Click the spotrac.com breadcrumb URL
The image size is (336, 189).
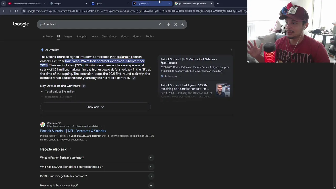click(73, 126)
